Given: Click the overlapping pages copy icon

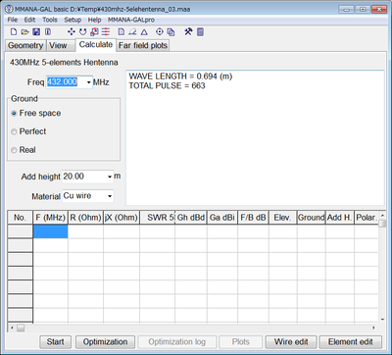Looking at the screenshot, I should tap(171, 32).
